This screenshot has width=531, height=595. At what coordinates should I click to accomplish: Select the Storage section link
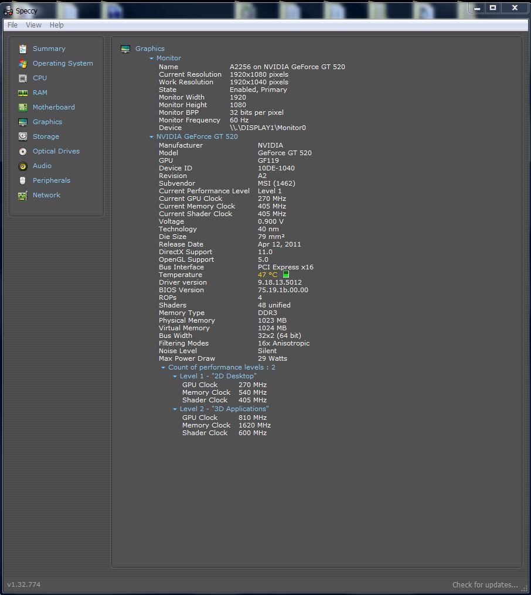[x=46, y=136]
